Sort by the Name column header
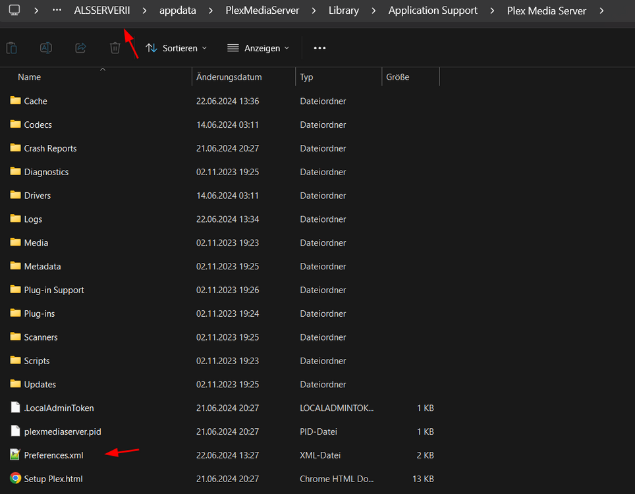635x494 pixels. click(29, 77)
